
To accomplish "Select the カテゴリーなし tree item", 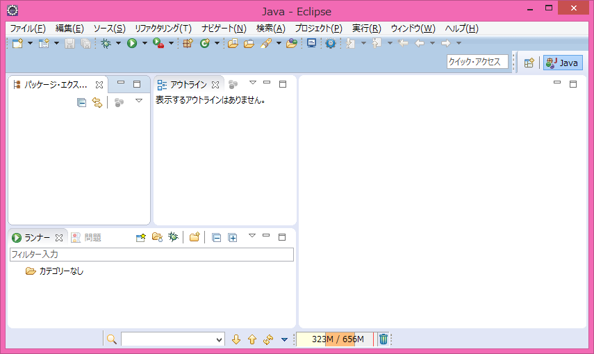I will [x=61, y=271].
